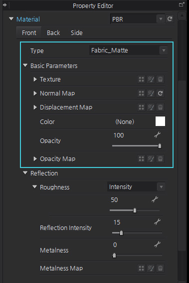Click the edit icon on Opacity Map row

[151, 159]
